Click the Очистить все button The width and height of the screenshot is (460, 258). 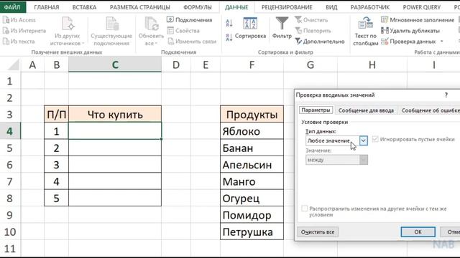(318, 232)
